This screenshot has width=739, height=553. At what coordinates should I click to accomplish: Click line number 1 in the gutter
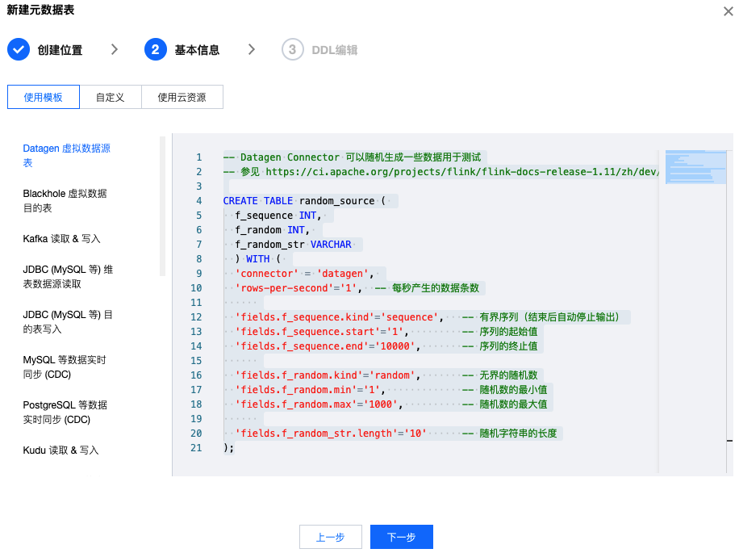tap(199, 157)
